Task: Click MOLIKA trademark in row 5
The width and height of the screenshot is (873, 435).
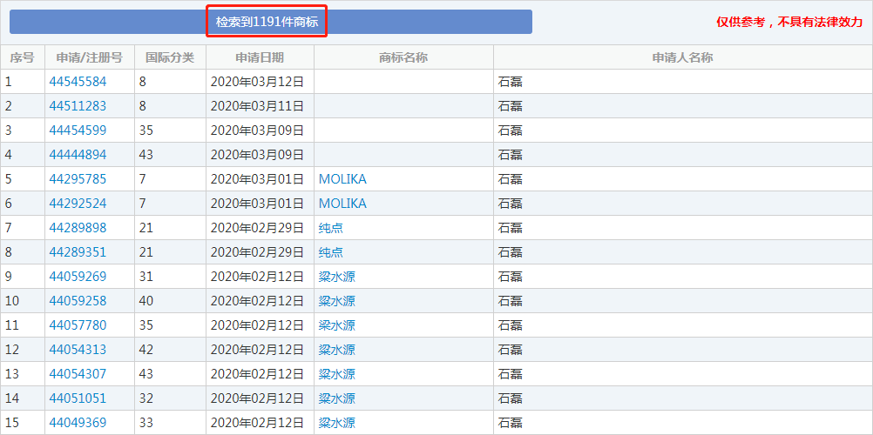Action: pyautogui.click(x=342, y=179)
